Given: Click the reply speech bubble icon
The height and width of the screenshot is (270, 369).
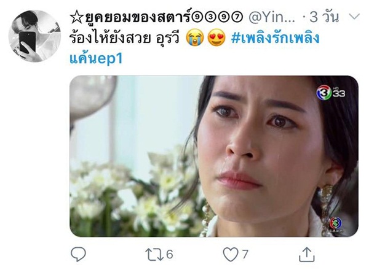Looking at the screenshot, I should coord(78,254).
